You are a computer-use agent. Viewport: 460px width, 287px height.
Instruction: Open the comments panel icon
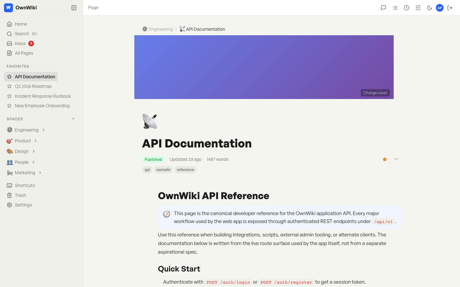tap(383, 8)
